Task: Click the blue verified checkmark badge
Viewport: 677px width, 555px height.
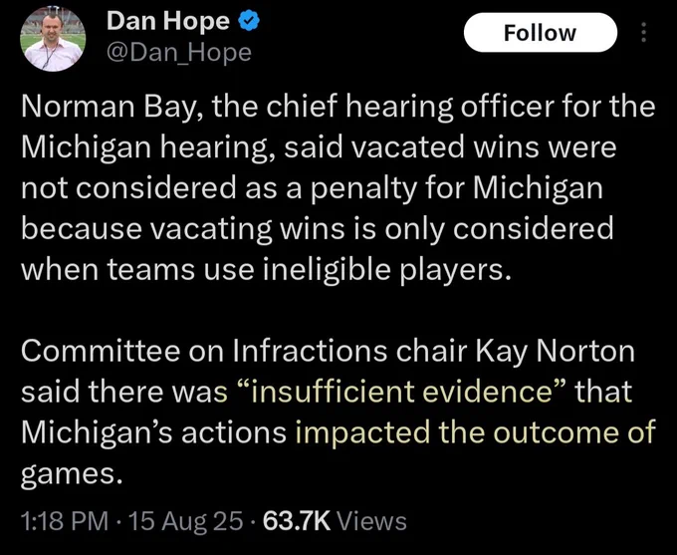Action: (249, 21)
